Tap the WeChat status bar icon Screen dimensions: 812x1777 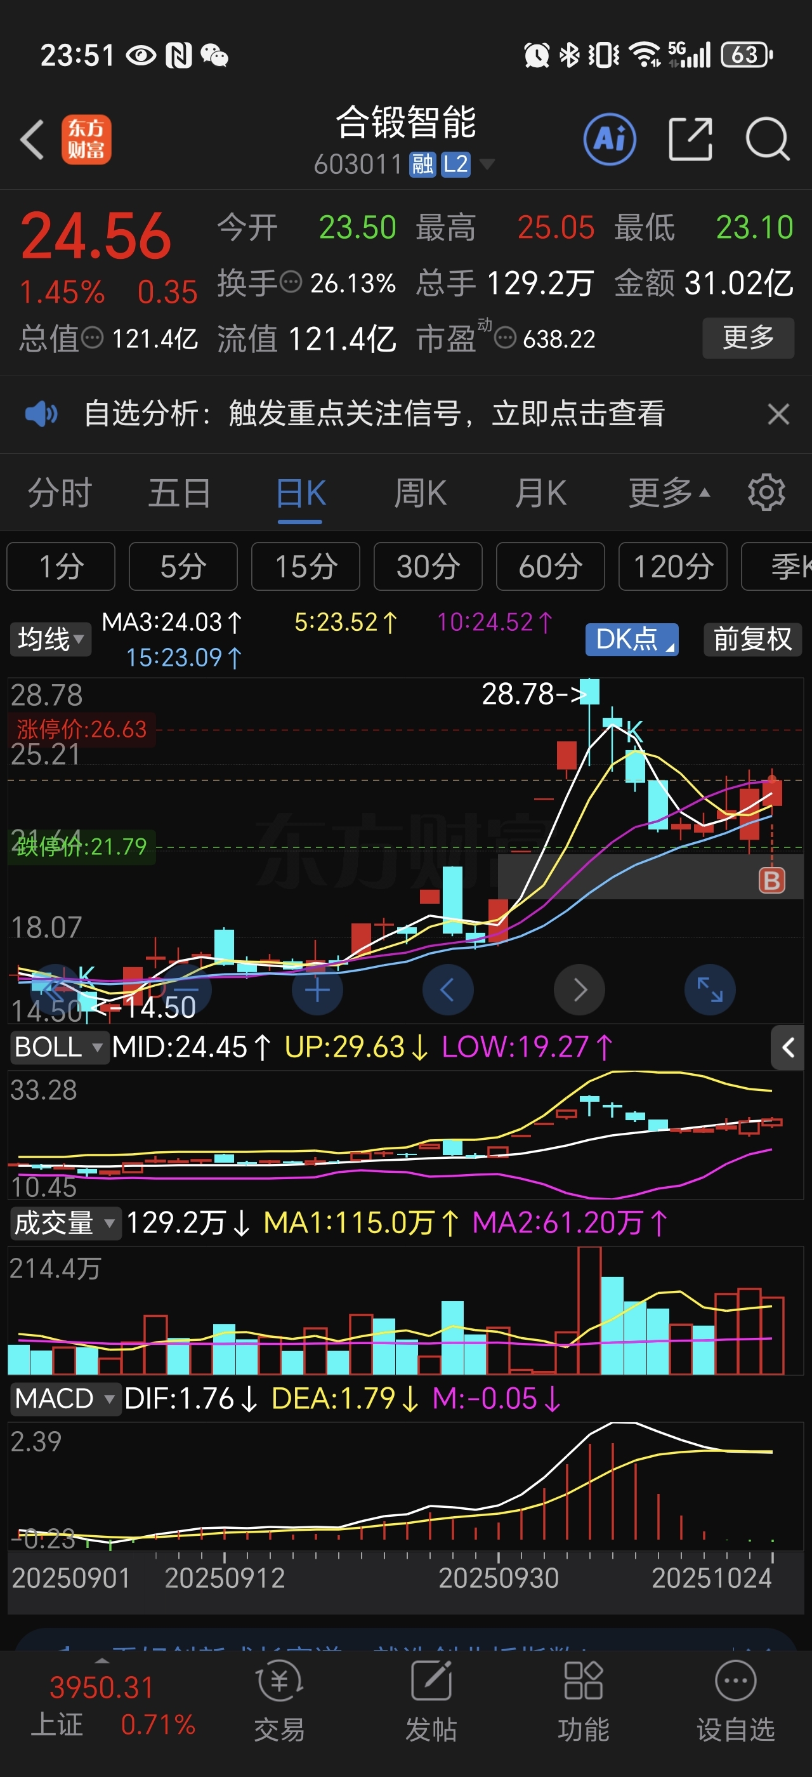[x=214, y=55]
